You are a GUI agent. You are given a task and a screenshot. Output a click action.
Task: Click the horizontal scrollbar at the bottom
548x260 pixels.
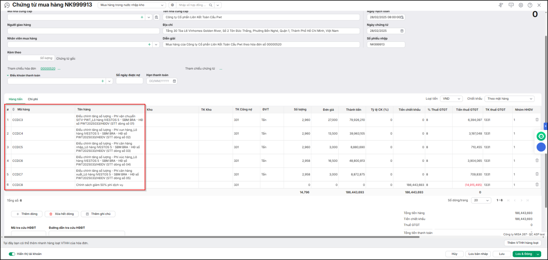(212, 237)
